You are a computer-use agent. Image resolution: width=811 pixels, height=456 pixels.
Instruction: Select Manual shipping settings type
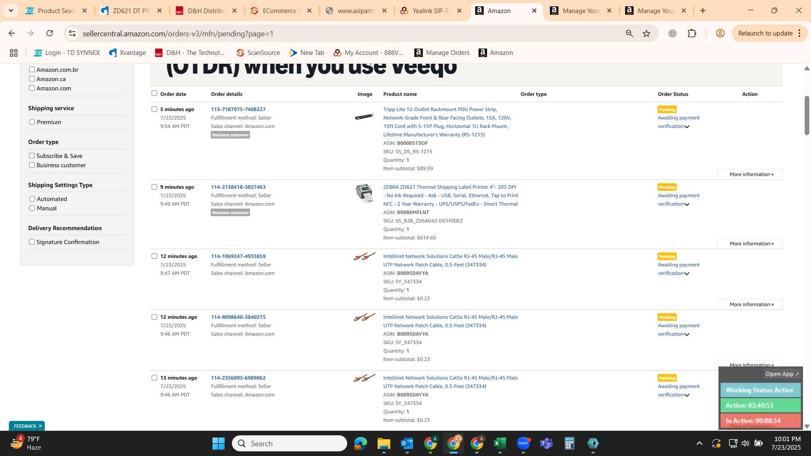point(32,208)
